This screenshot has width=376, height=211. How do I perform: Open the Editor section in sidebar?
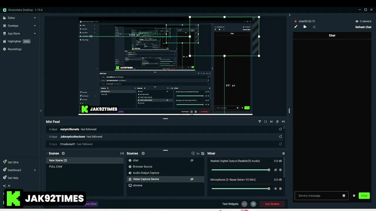[x=11, y=18]
